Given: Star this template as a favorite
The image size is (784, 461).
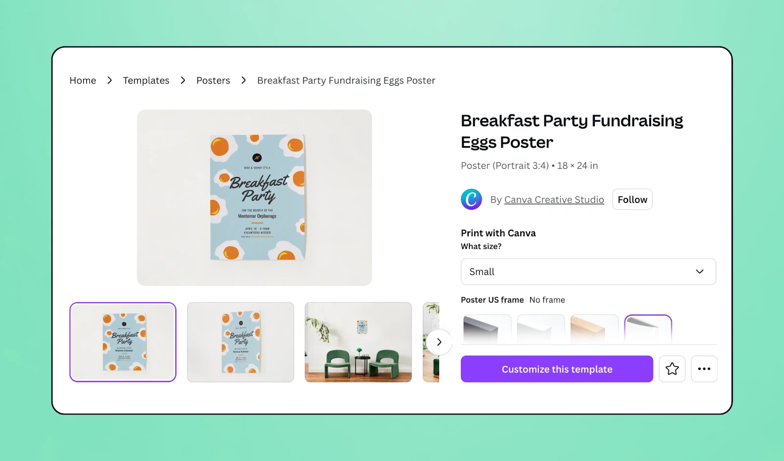Looking at the screenshot, I should 672,369.
